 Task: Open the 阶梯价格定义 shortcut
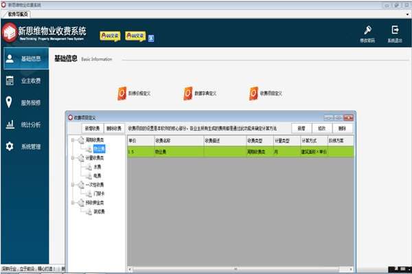pyautogui.click(x=135, y=93)
